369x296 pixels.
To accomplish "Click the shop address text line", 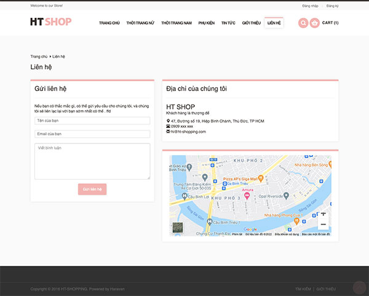I will tap(218, 121).
